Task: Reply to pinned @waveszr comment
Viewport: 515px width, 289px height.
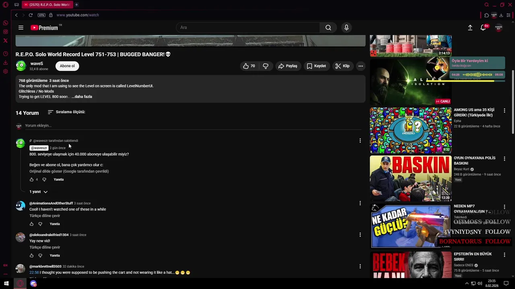Action: tap(59, 179)
